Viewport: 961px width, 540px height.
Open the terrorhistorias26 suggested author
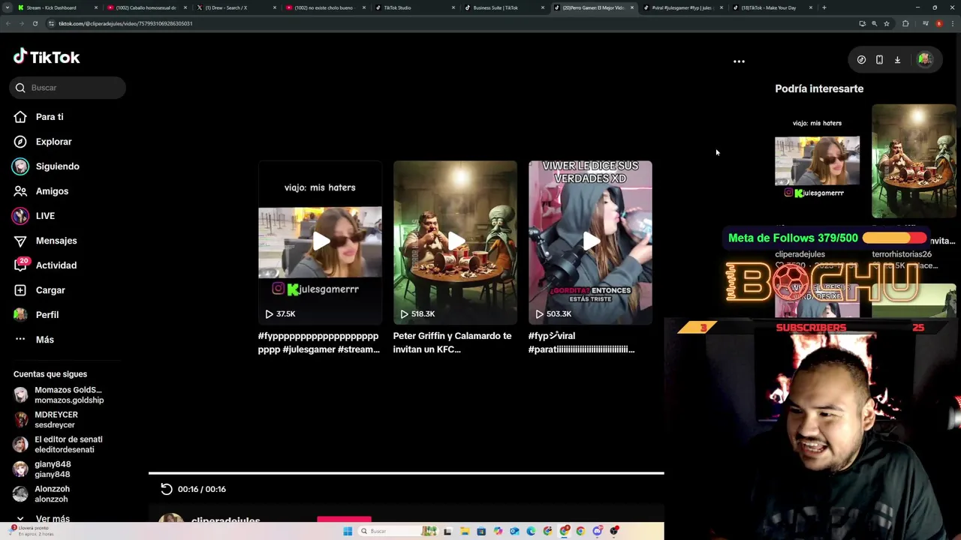coord(902,254)
